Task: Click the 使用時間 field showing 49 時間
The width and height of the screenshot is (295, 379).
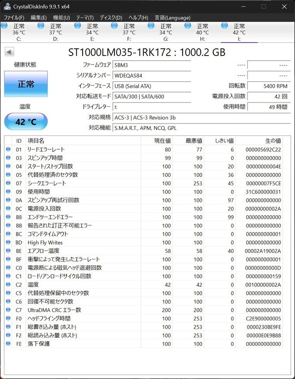Action: coord(269,107)
